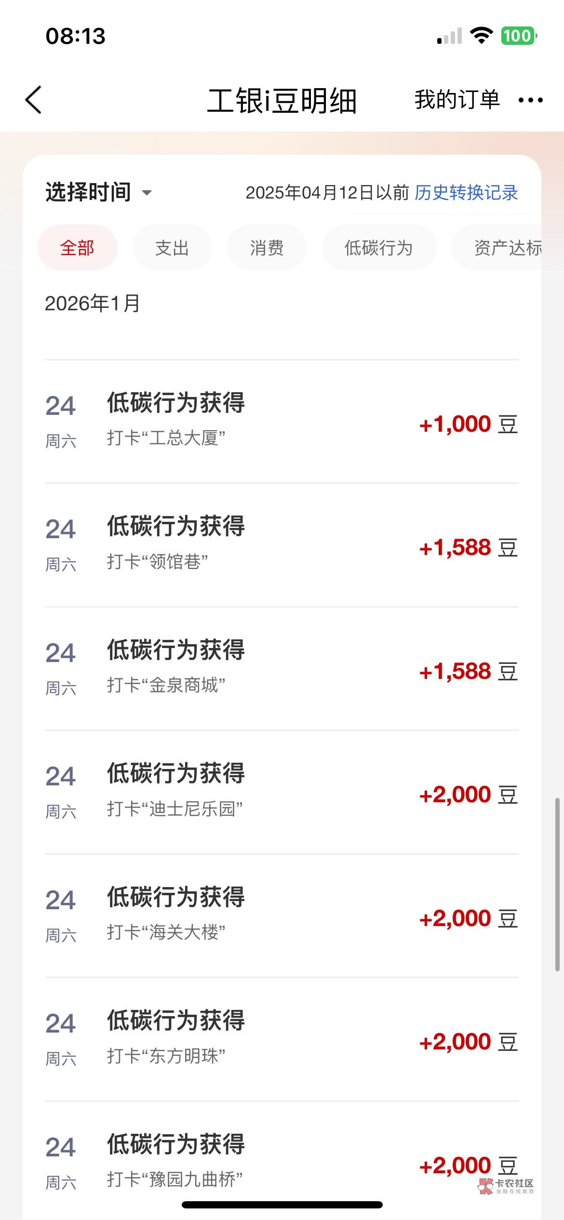
Task: Tap the cellular signal icon
Action: click(449, 37)
